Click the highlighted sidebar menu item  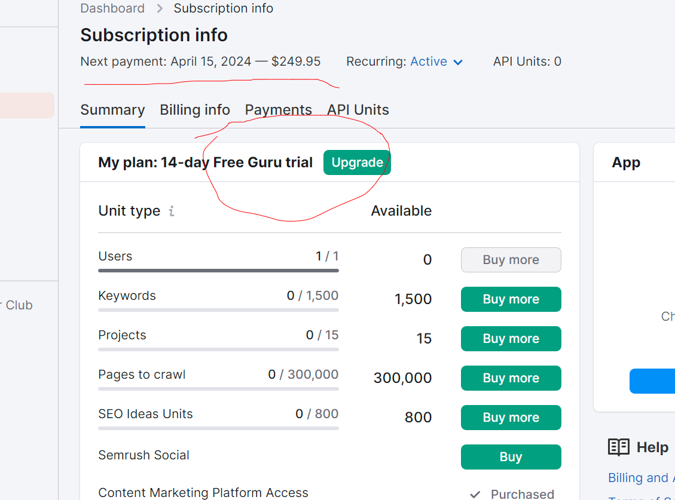(27, 105)
